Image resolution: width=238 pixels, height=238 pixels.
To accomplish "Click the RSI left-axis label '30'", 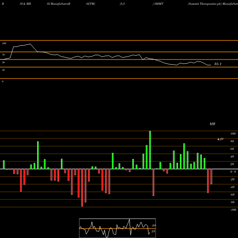I will click(3, 70).
